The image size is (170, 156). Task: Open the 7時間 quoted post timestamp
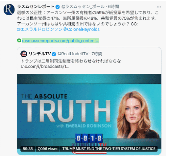pyautogui.click(x=97, y=54)
